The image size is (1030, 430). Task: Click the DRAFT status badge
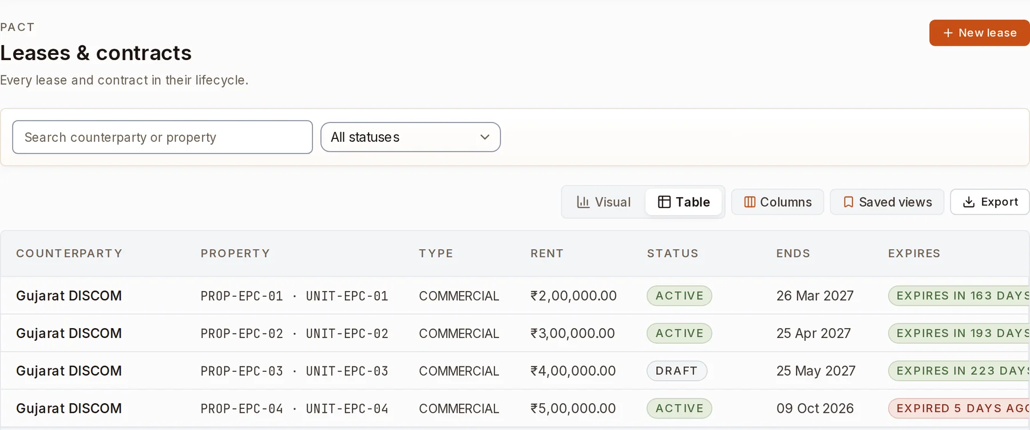[x=677, y=371]
